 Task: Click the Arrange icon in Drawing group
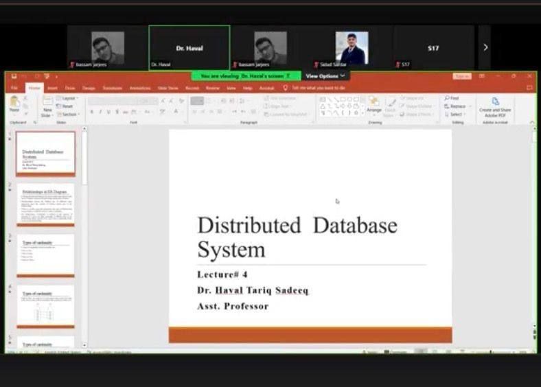click(x=373, y=104)
